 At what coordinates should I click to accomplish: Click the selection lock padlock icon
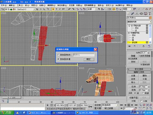coord(47,105)
